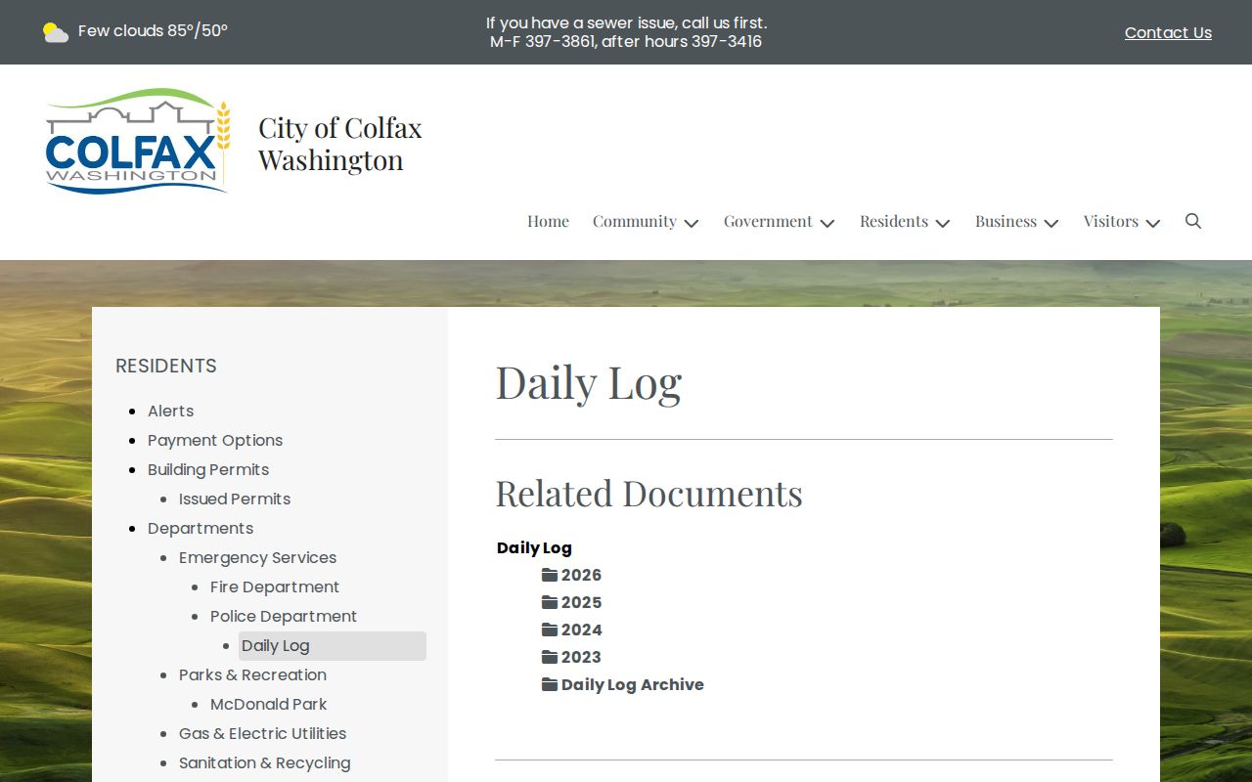
Task: Open the 2026 folder icon
Action: click(550, 575)
